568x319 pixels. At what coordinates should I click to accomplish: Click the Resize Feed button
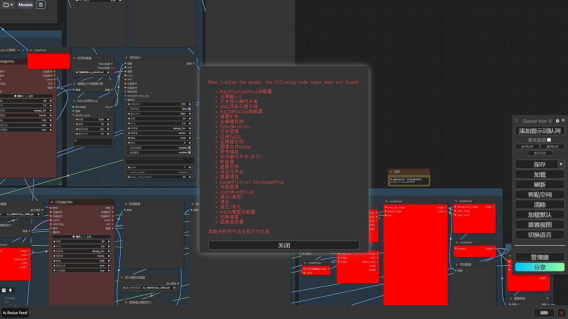coord(15,313)
